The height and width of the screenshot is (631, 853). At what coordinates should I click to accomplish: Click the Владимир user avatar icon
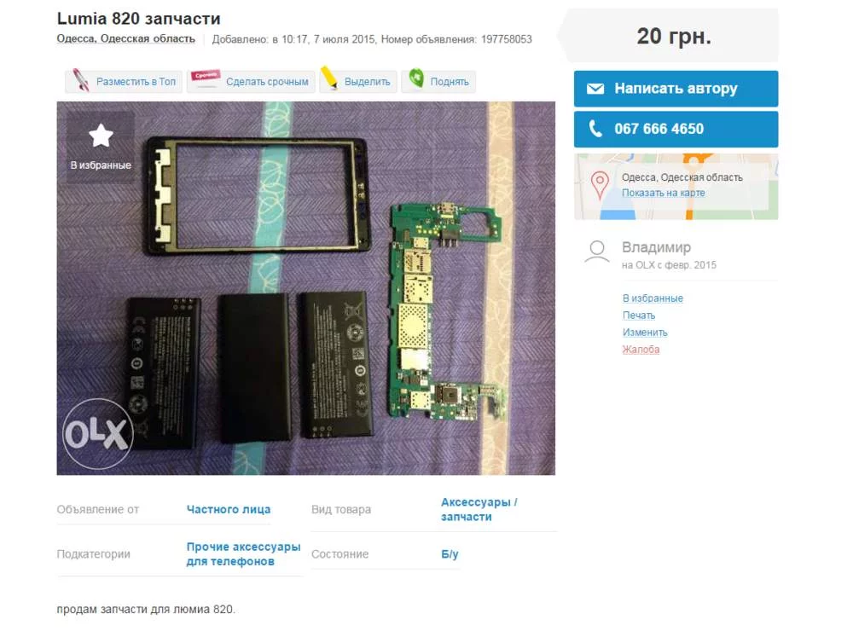(x=597, y=252)
